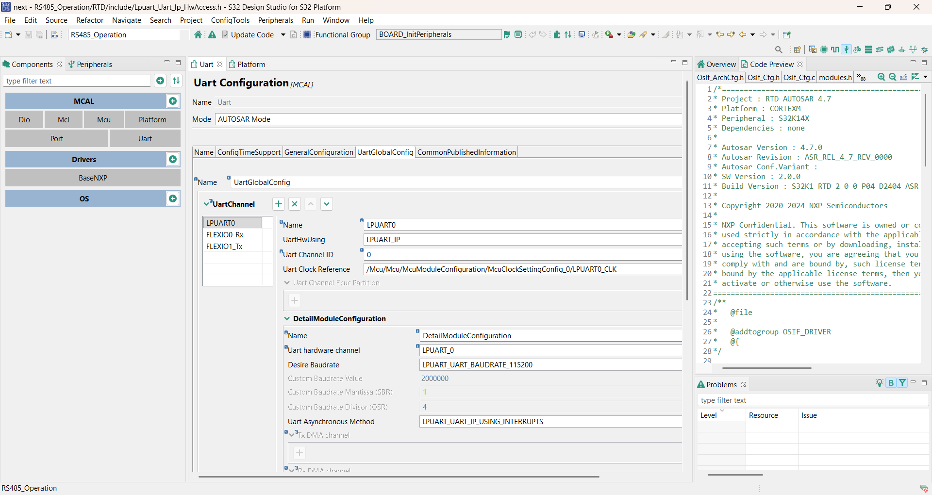The height and width of the screenshot is (495, 932).
Task: Click the Uart Asynchronous Method field
Action: [550, 422]
